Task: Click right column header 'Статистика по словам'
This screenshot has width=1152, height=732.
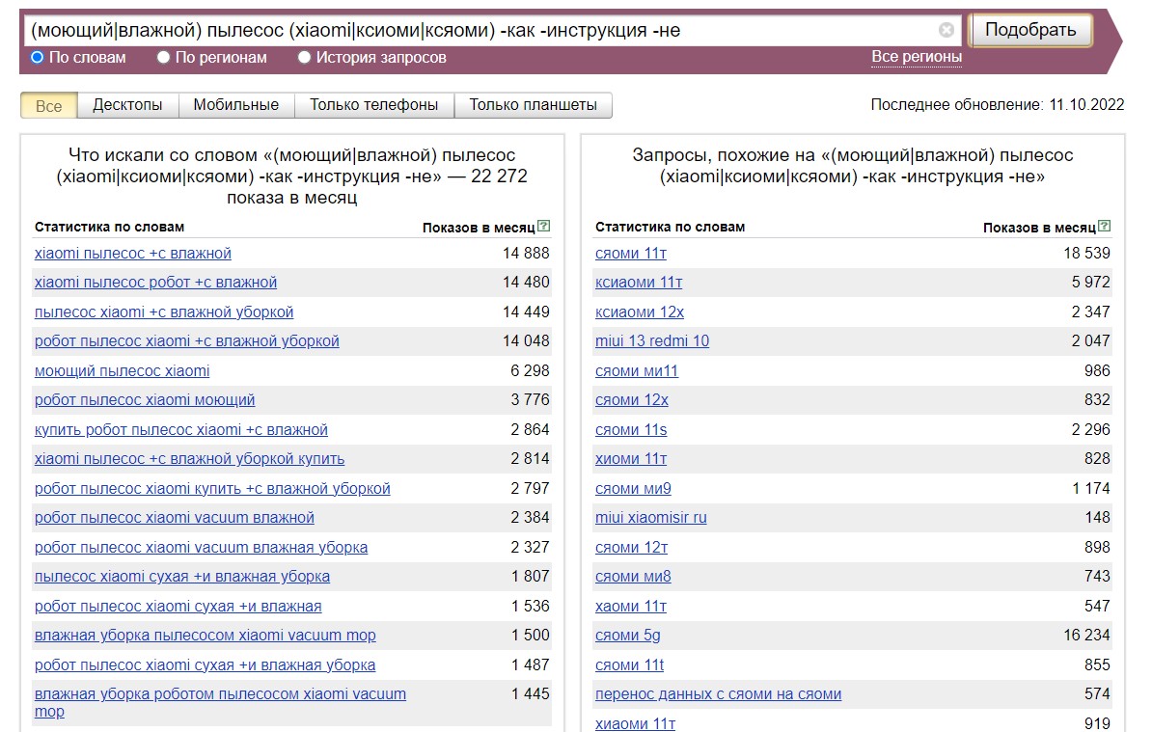Action: [670, 227]
